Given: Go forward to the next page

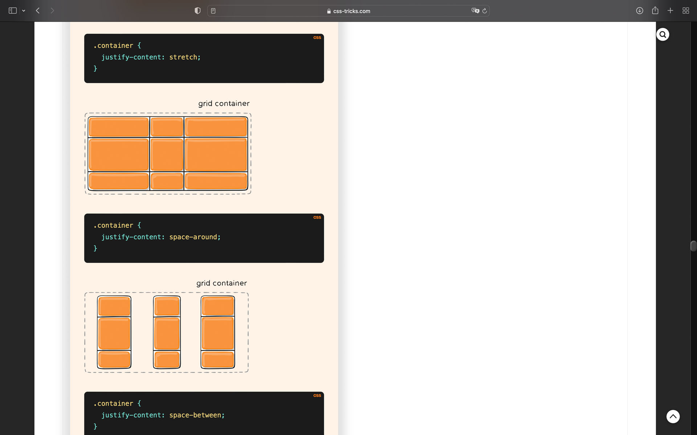Looking at the screenshot, I should click(52, 11).
